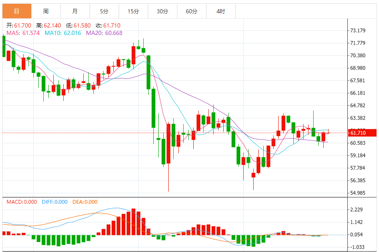Image resolution: width=379 pixels, height=252 pixels.
Task: Click the 56.385 price axis label
Action: tap(358, 180)
